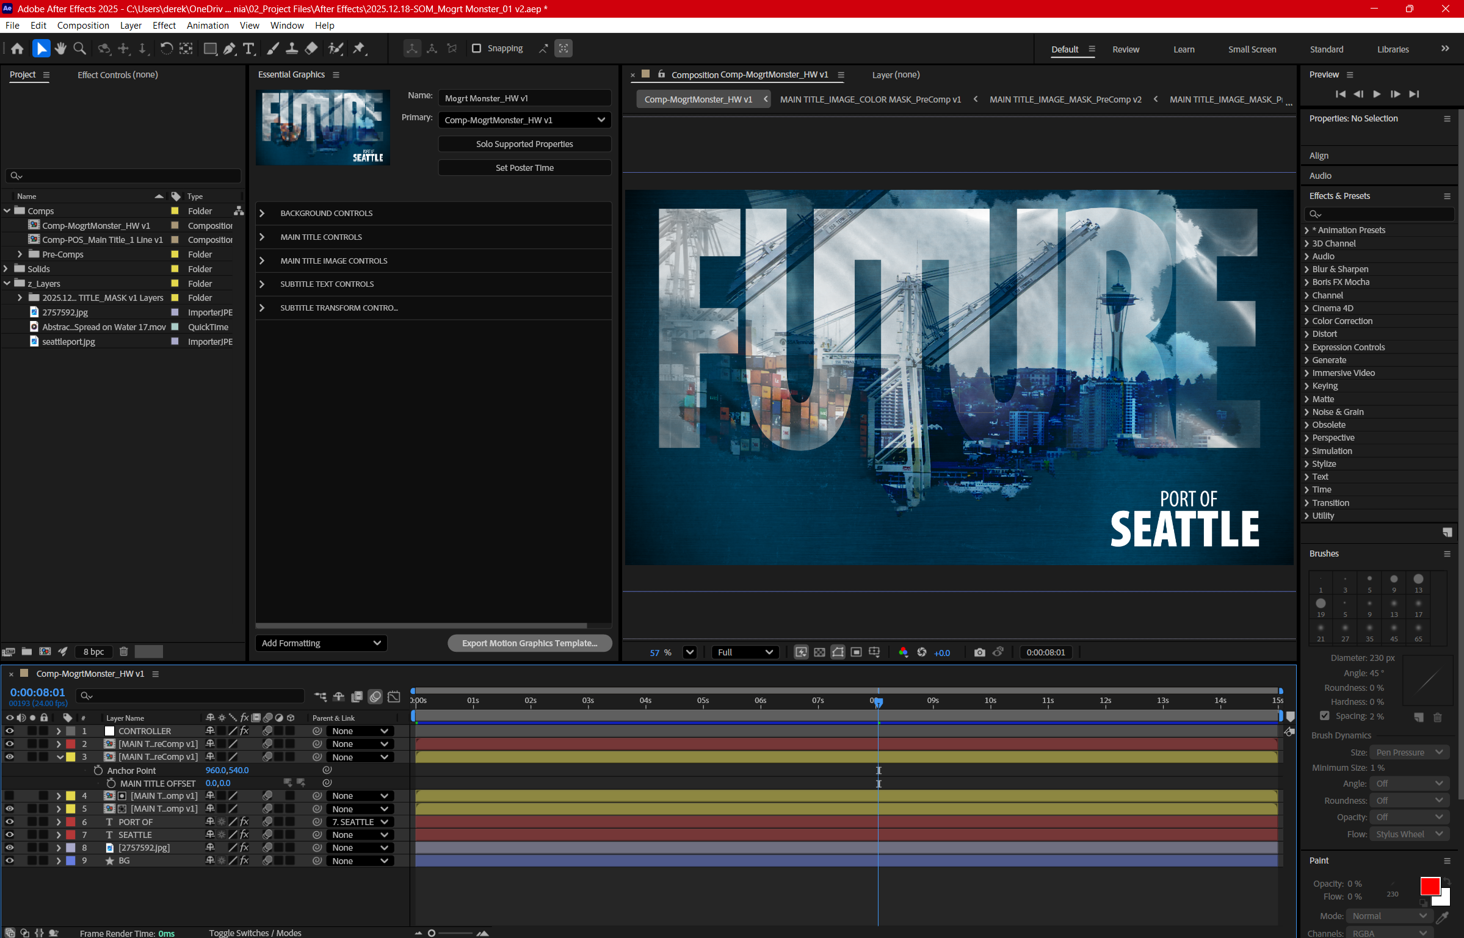Click Export Motion Graphics Template button

coord(529,643)
